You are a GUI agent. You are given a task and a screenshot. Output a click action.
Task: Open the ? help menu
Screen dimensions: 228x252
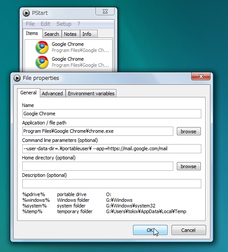tap(79, 24)
